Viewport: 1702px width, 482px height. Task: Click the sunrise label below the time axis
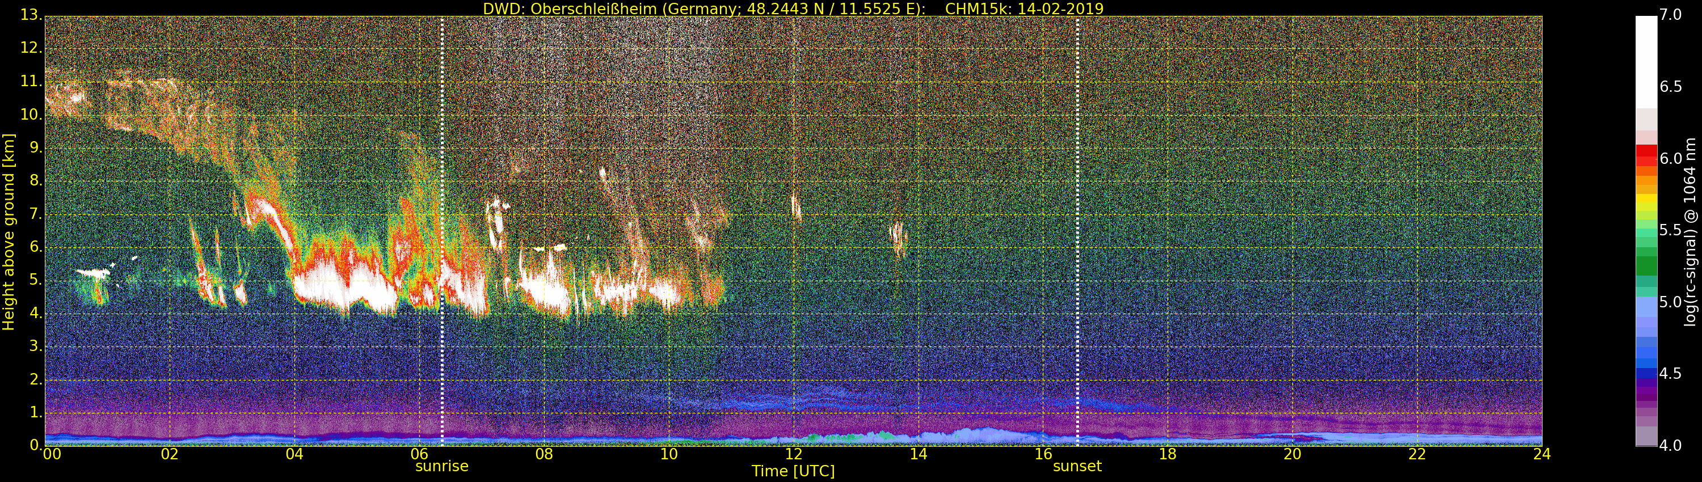(x=441, y=466)
